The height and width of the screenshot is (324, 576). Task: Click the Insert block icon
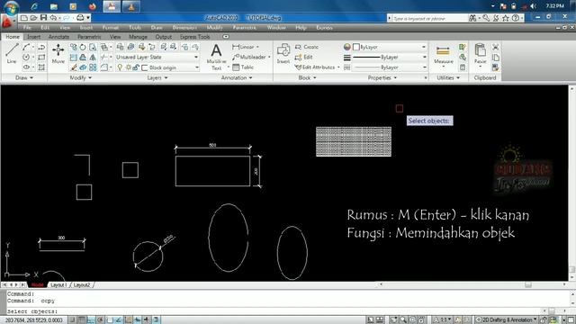coord(283,54)
